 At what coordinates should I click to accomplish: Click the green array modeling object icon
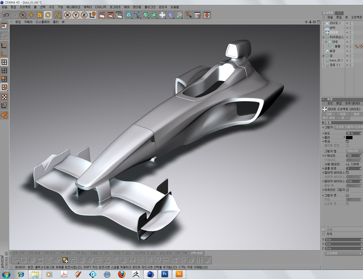tap(154, 15)
